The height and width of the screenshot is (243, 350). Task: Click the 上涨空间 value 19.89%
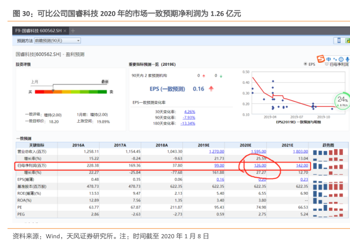(x=103, y=122)
